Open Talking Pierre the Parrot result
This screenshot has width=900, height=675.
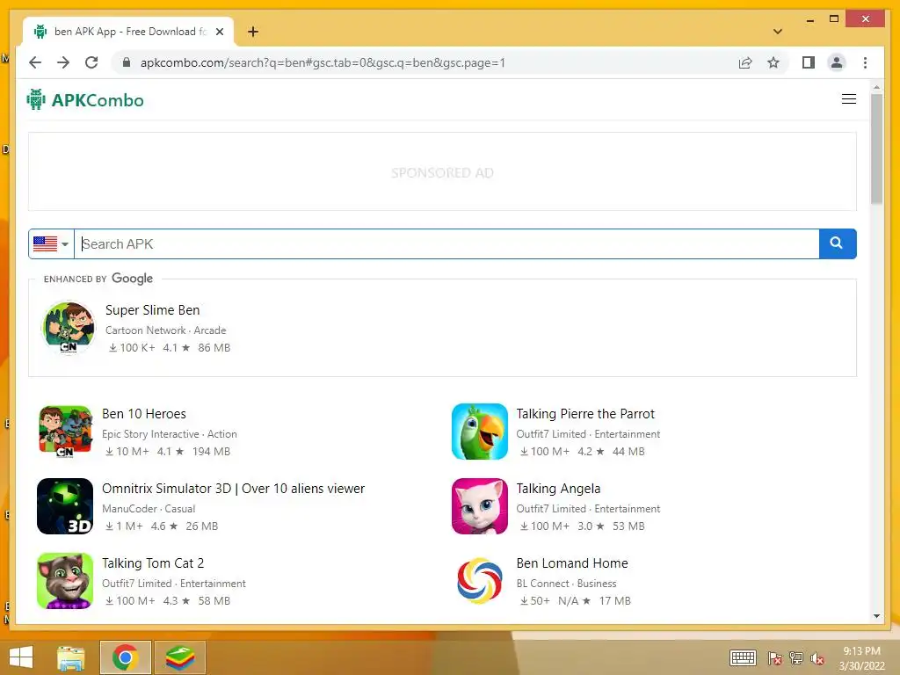pyautogui.click(x=585, y=414)
